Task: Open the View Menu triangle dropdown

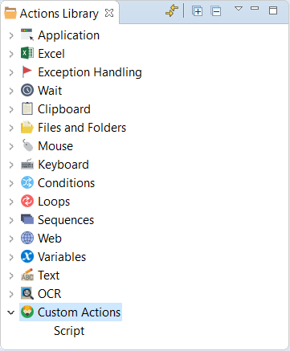Action: (239, 9)
